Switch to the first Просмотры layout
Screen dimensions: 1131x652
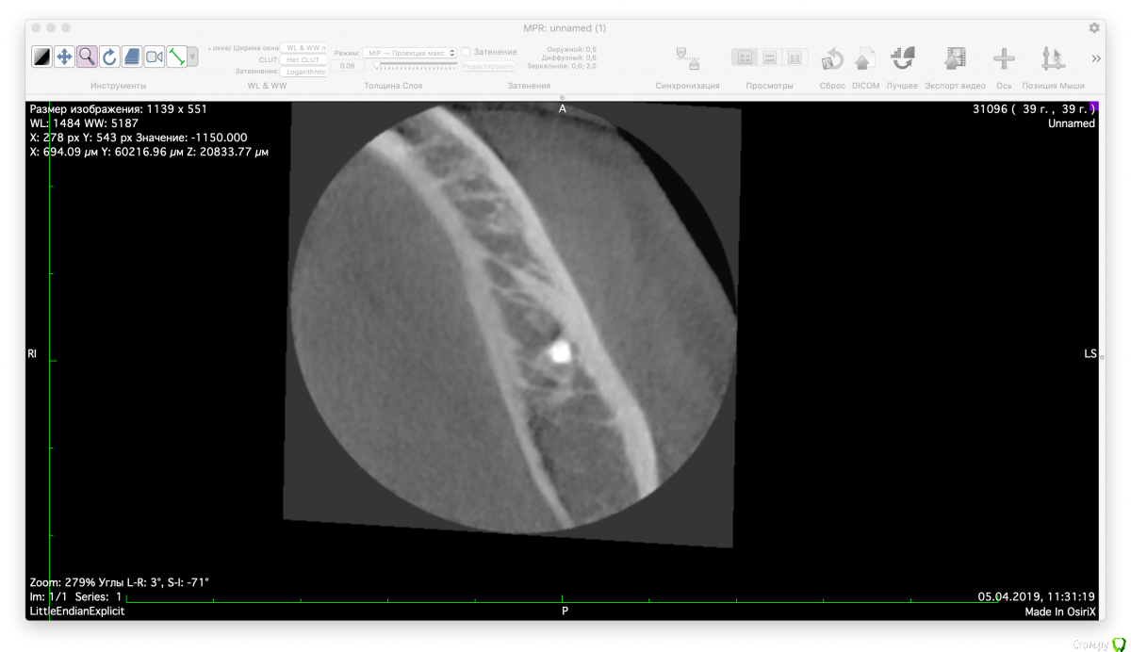coord(746,57)
